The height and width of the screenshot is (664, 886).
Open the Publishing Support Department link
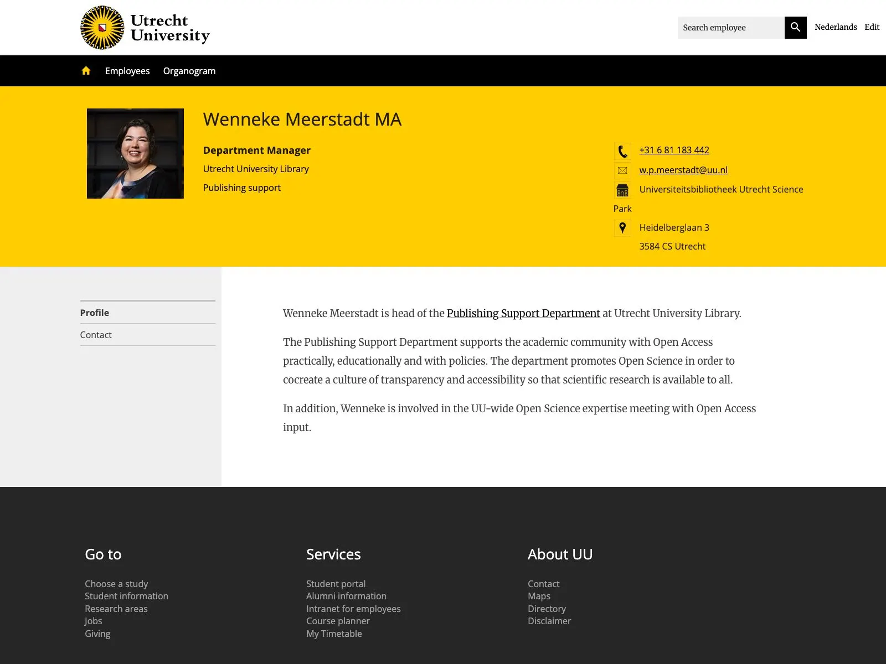[523, 313]
